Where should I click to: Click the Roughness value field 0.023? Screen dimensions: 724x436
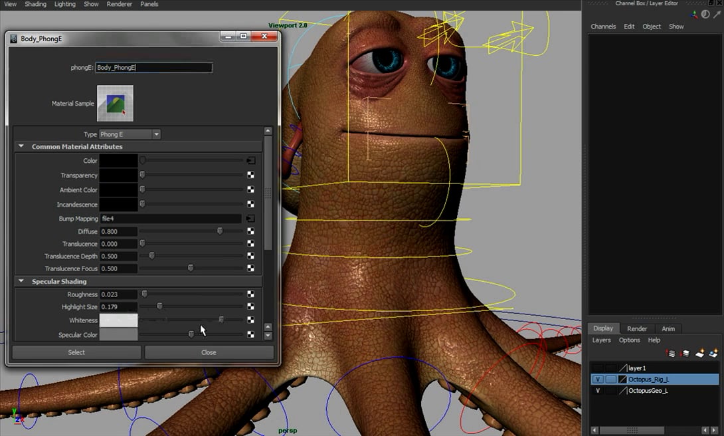pos(119,294)
